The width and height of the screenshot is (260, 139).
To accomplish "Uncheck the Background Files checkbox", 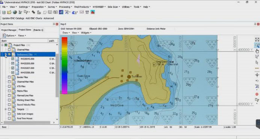I will [9, 54].
